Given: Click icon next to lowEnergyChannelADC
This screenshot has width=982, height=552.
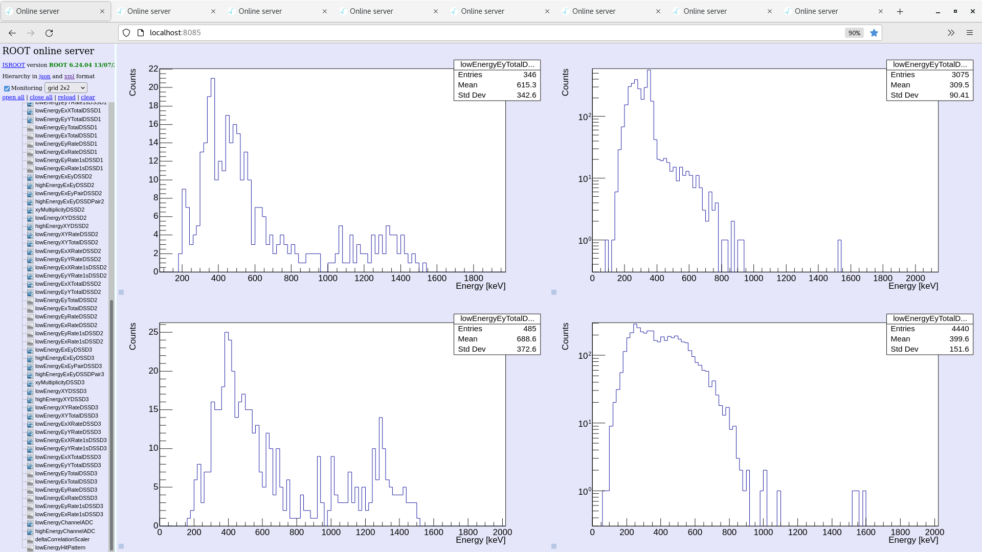Looking at the screenshot, I should [30, 523].
